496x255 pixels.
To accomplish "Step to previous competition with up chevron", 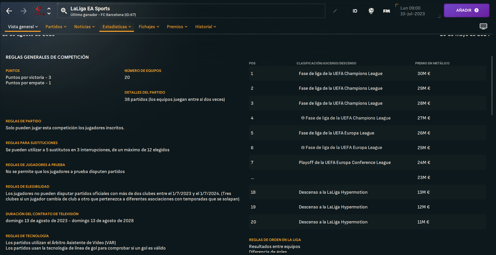I will point(49,8).
